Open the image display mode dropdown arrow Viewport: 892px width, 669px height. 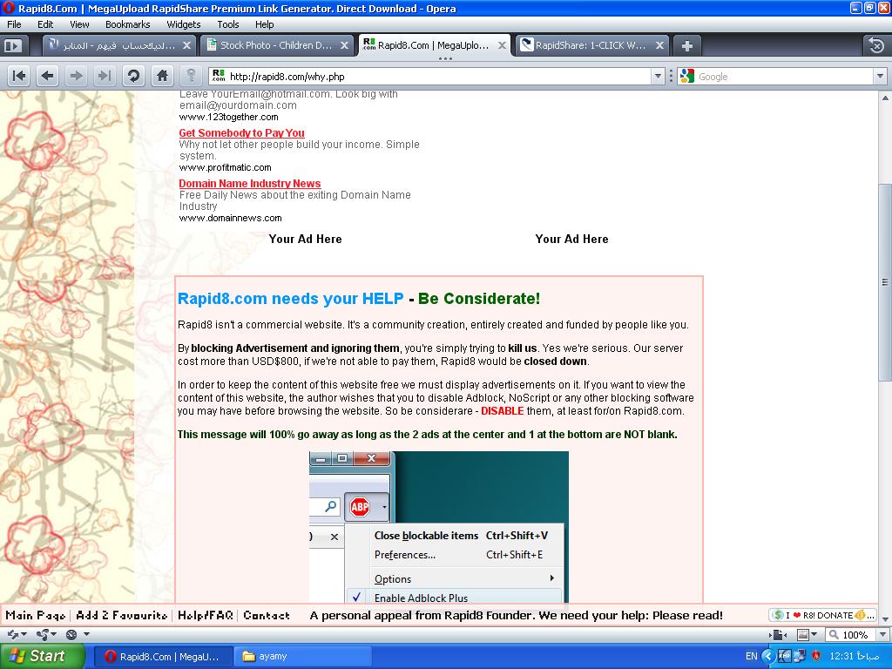(814, 634)
